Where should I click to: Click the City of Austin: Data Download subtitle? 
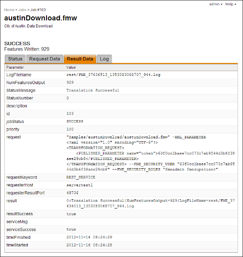[x=28, y=26]
